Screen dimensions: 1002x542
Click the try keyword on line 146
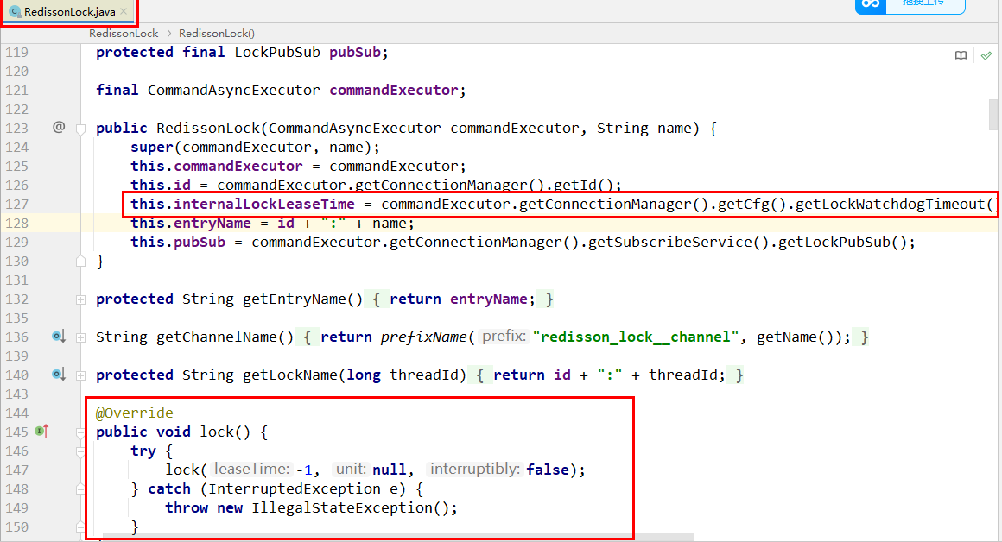click(x=143, y=451)
